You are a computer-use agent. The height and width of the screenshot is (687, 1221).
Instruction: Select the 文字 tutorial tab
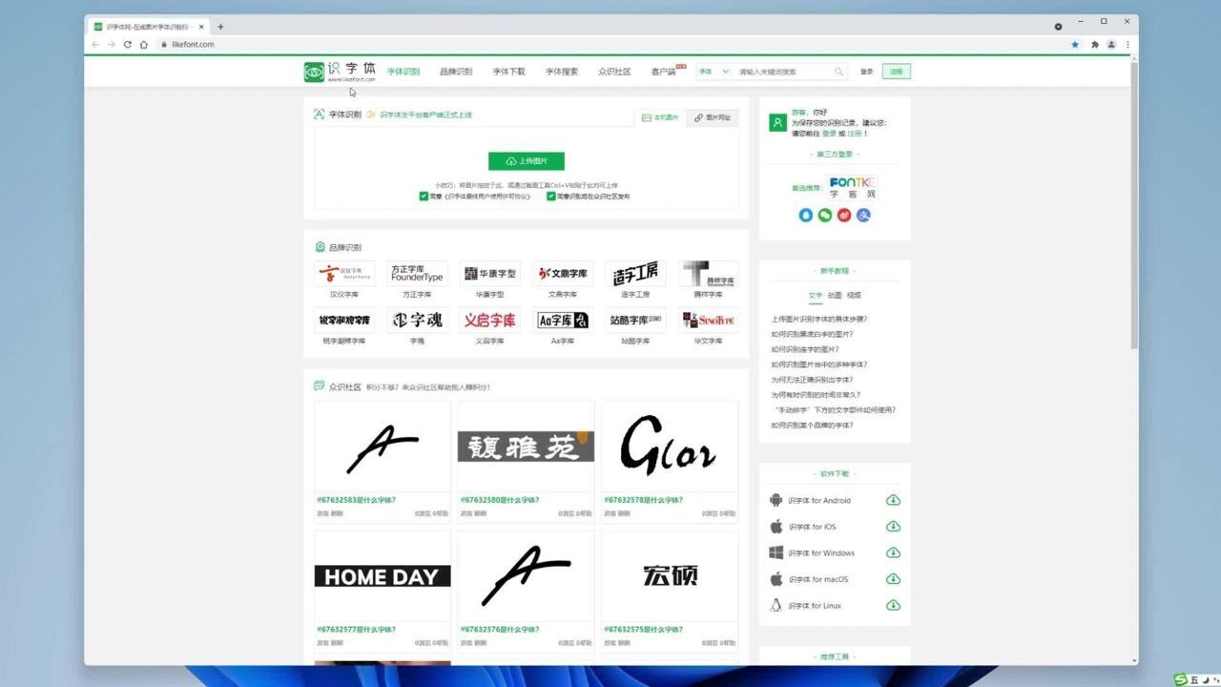[816, 296]
